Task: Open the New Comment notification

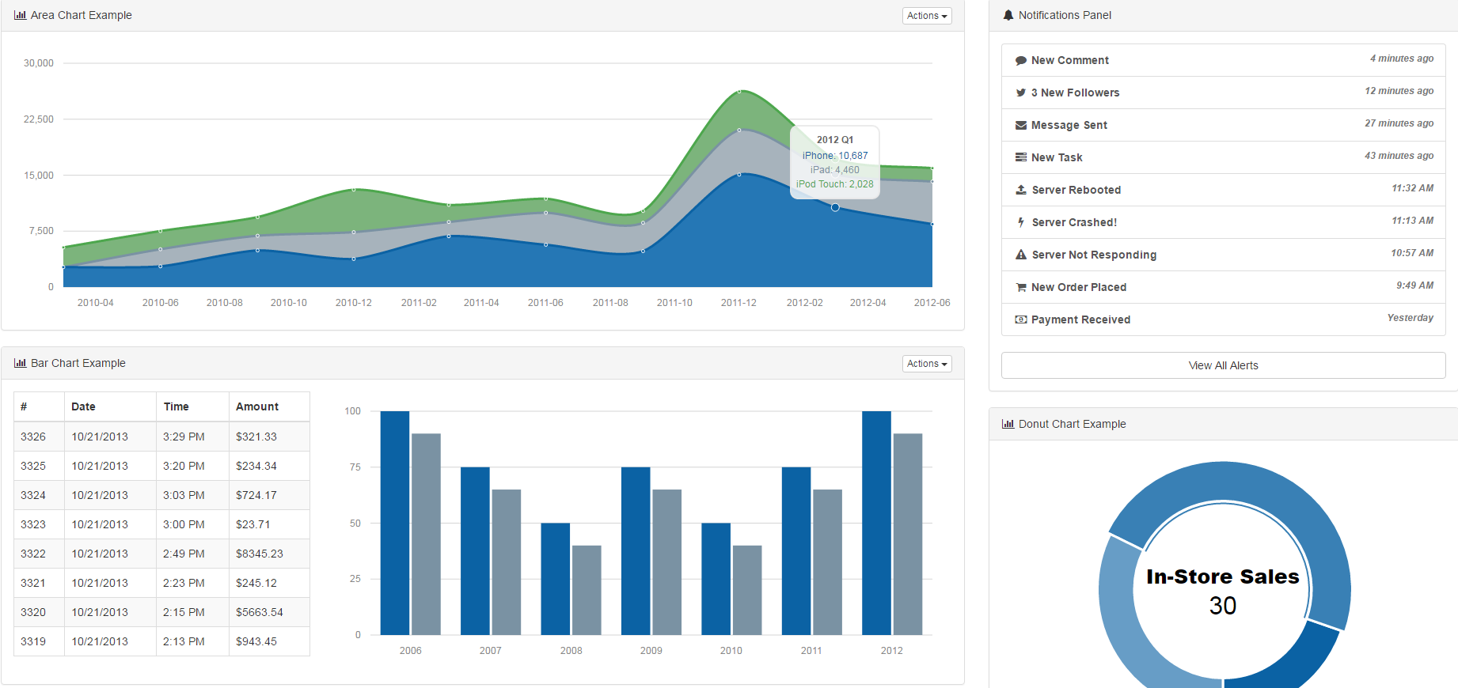Action: pos(1223,60)
